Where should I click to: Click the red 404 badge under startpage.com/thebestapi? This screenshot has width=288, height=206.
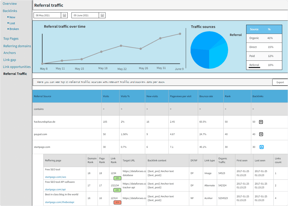[x=117, y=203]
